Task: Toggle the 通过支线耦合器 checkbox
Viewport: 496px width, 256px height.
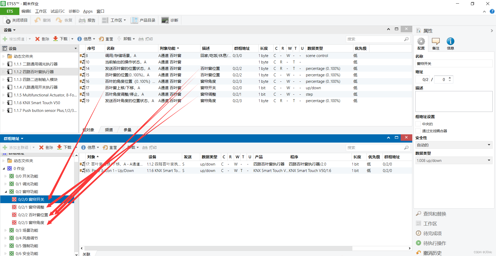Action: coord(418,131)
